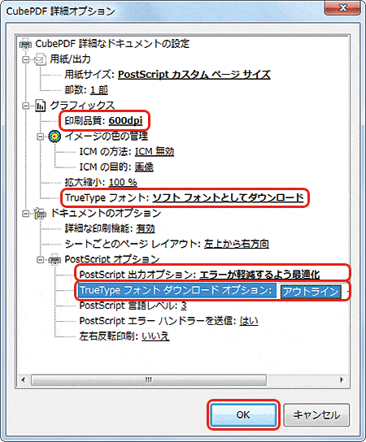Click the icon beside ドキュメントのオプション

pyautogui.click(x=41, y=214)
